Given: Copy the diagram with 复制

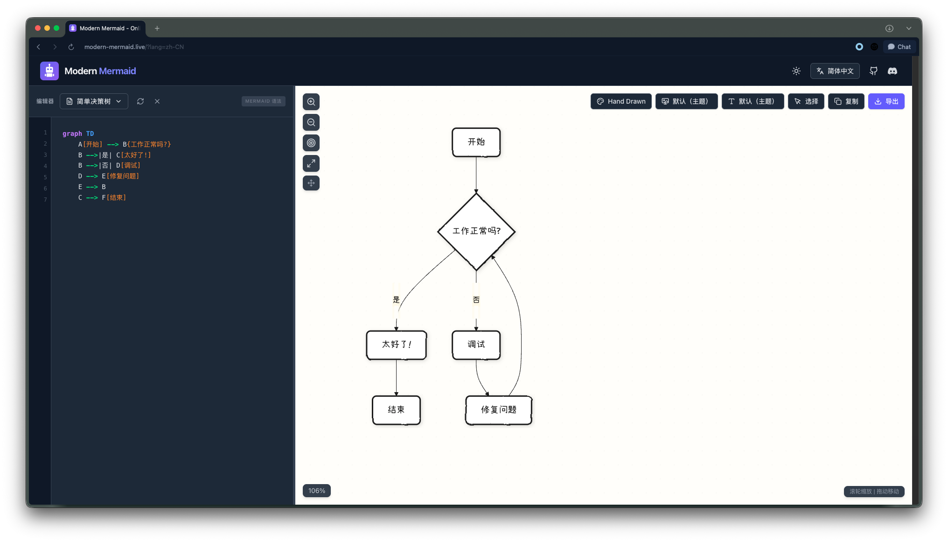Looking at the screenshot, I should click(846, 101).
